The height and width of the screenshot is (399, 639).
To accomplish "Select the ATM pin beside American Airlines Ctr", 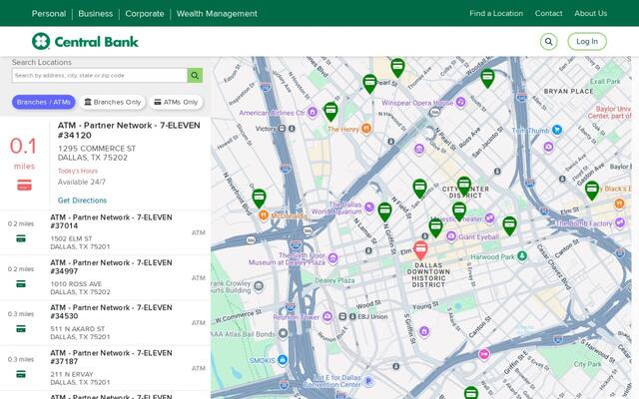I will coord(330,111).
